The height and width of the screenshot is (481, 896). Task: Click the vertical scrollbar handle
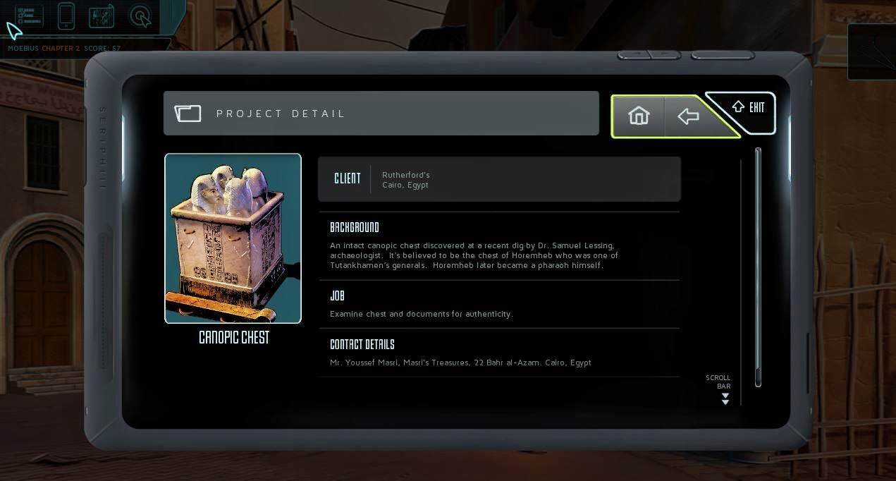click(x=758, y=267)
